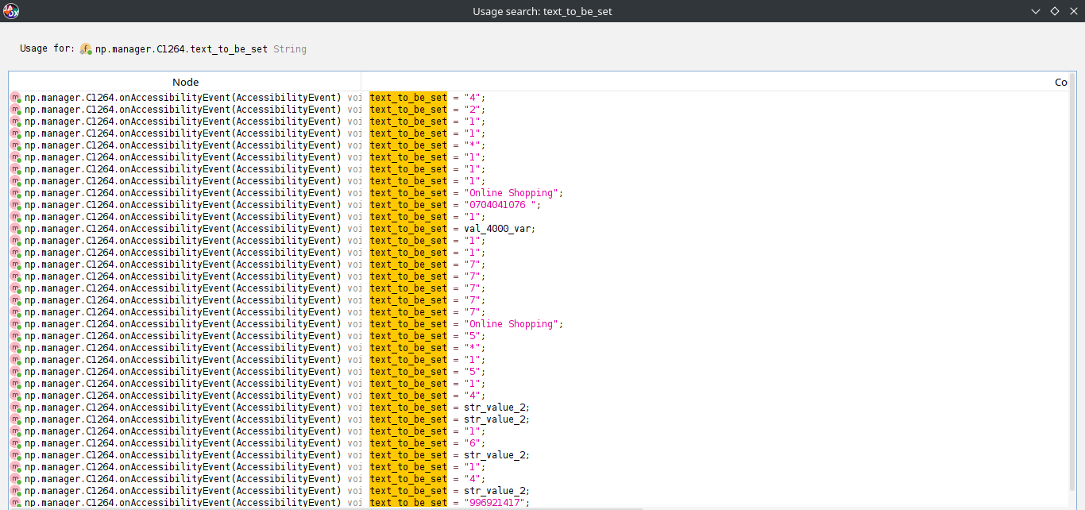Click method icon of the first result row

(16, 98)
